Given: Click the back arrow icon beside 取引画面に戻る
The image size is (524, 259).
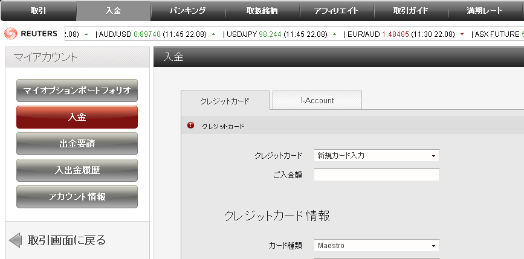Looking at the screenshot, I should tap(15, 240).
